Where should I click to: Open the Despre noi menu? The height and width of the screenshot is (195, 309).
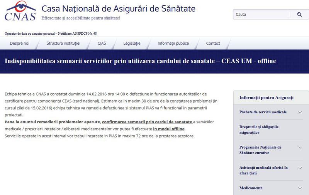(20, 43)
